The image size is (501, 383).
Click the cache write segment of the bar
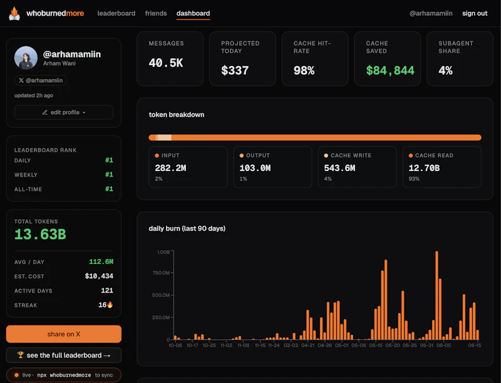click(165, 137)
